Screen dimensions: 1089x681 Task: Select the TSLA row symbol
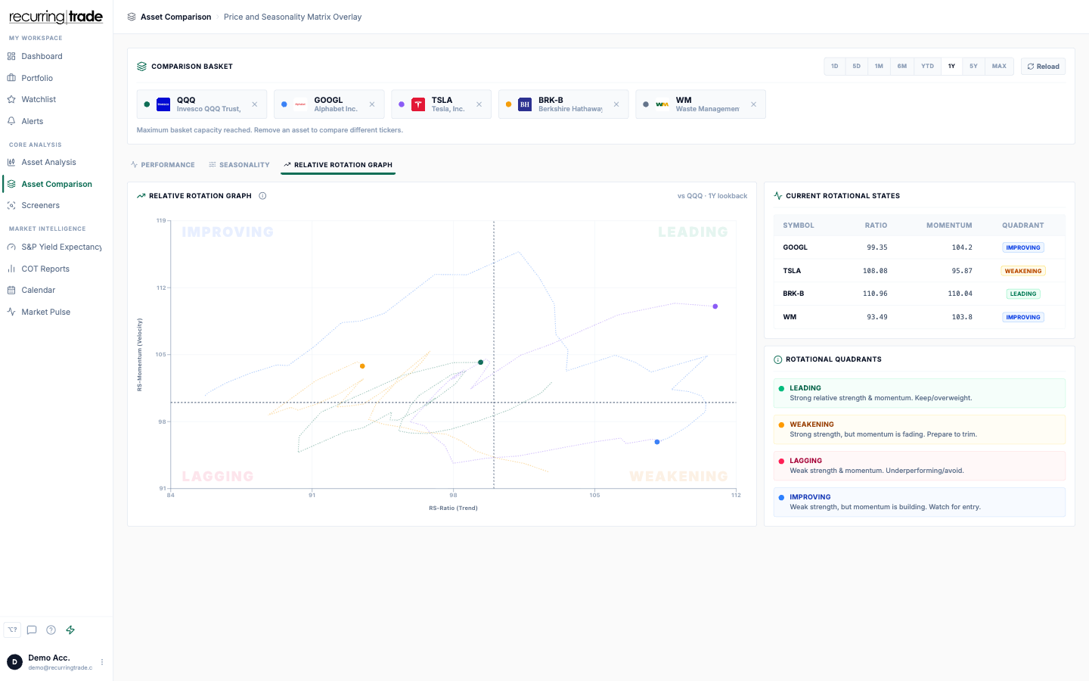click(x=792, y=271)
